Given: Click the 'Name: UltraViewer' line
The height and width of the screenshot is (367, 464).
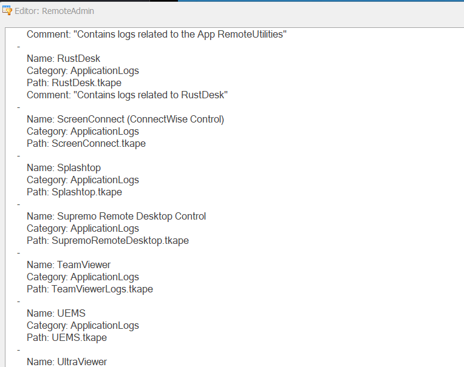Looking at the screenshot, I should (x=67, y=362).
